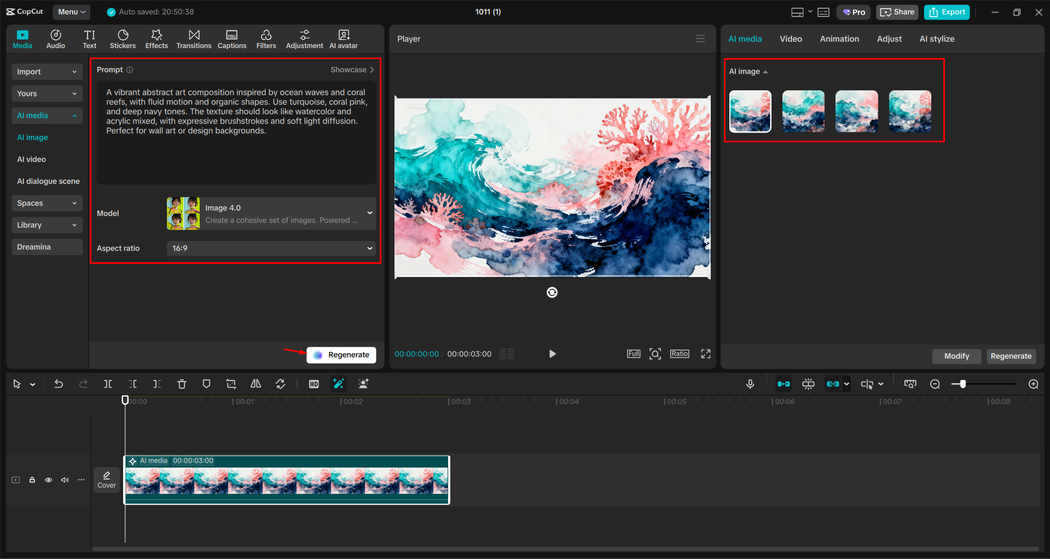Toggle HD preview quality

pyautogui.click(x=314, y=384)
